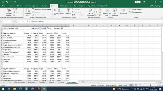
Task: Open the Сортировка (Sort) dialog
Action: point(60,12)
